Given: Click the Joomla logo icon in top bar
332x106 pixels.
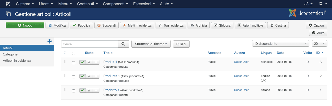Looking at the screenshot, I should pyautogui.click(x=8, y=4).
